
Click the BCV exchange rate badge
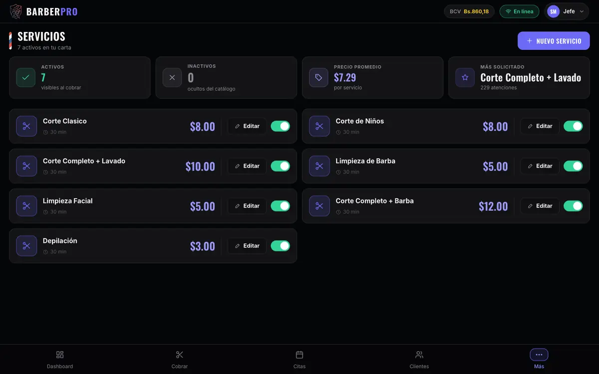pos(469,11)
